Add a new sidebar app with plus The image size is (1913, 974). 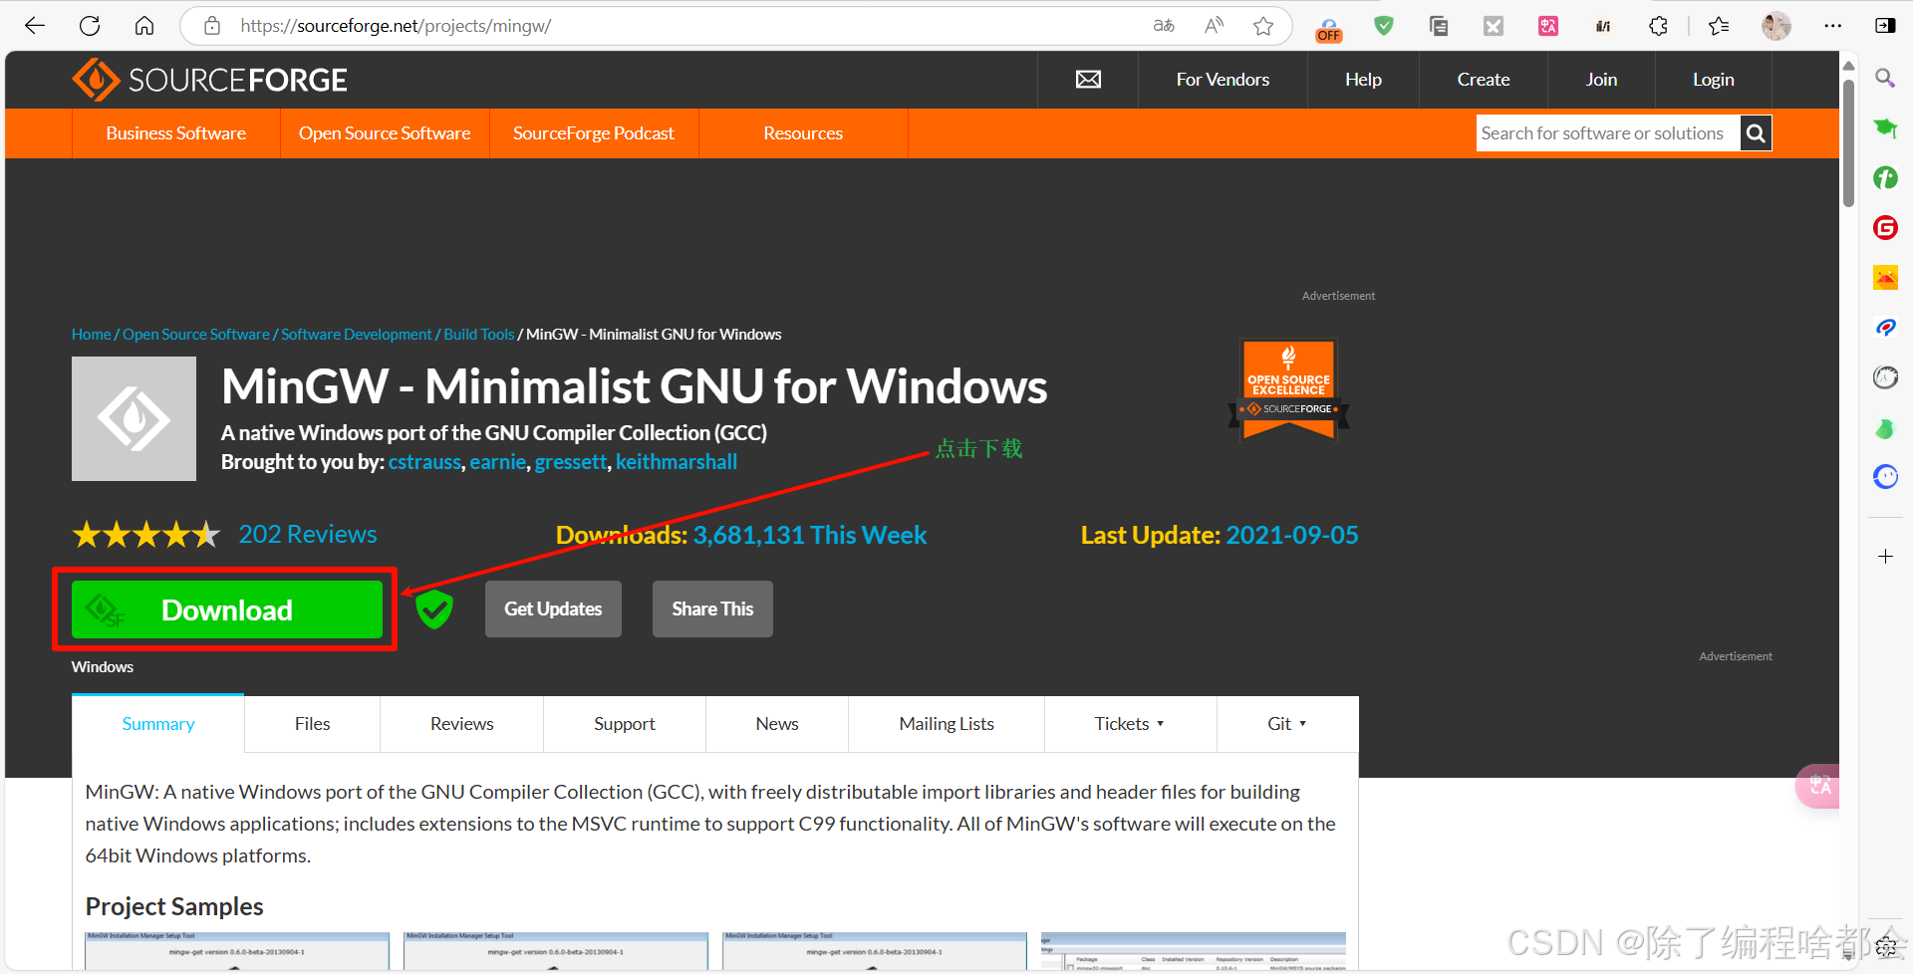1885,557
